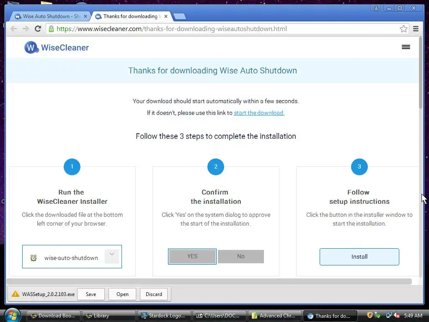The image size is (429, 322).
Task: Switch to Library taskbar window
Action: click(x=109, y=316)
